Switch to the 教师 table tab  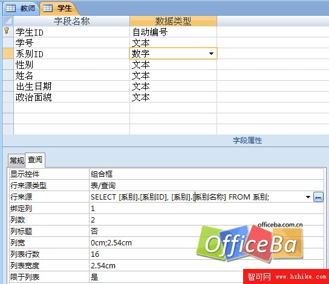coord(21,8)
